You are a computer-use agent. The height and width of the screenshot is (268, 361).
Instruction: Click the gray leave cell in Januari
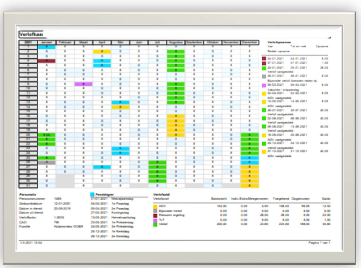[47, 162]
